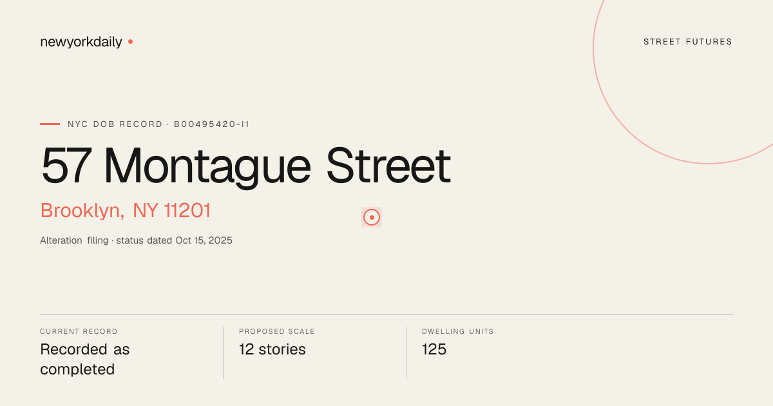This screenshot has width=773, height=406.
Task: Click the orange dot beside newyorkdaily
Action: point(130,41)
